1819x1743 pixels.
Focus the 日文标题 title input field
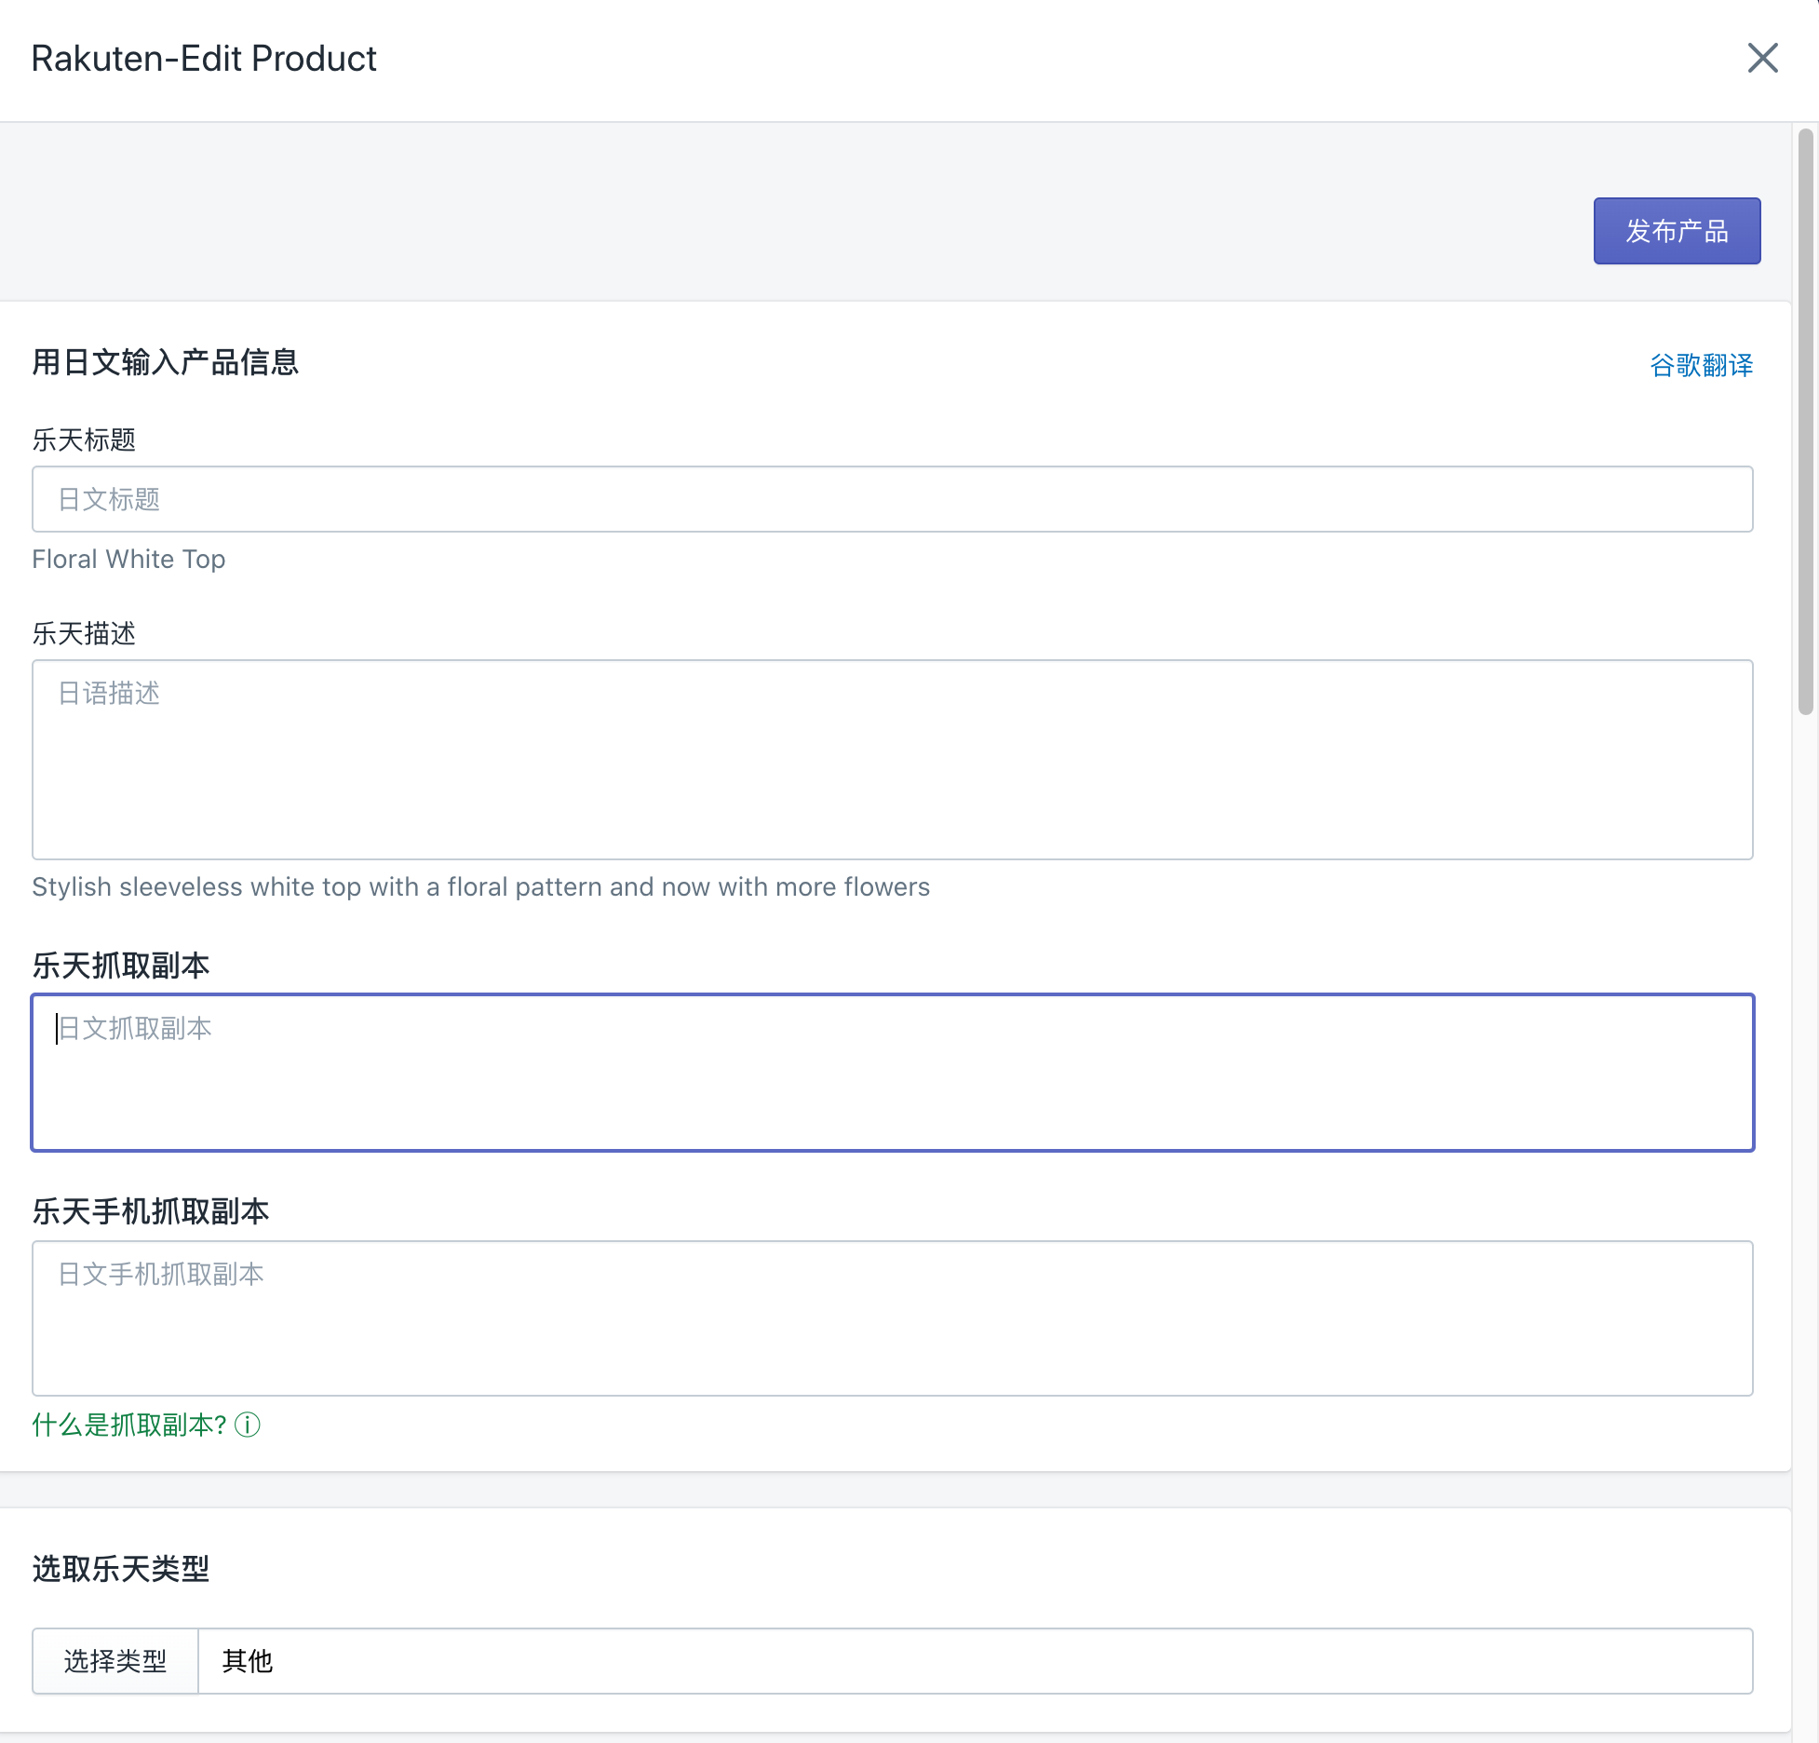click(x=892, y=499)
